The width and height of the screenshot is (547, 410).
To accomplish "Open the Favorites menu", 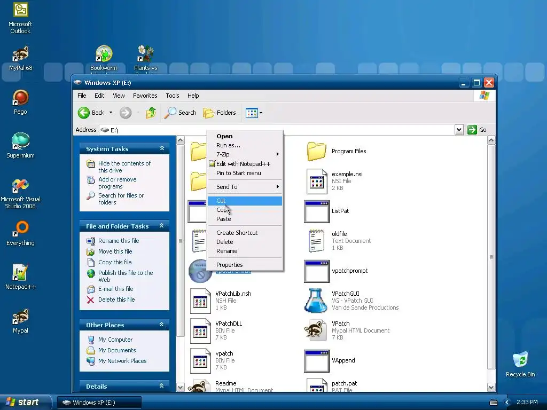I will click(x=145, y=96).
